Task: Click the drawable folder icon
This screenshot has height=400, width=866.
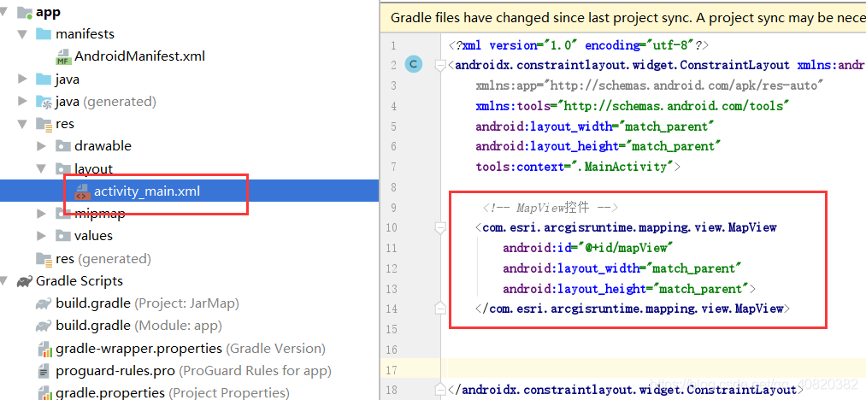Action: coord(63,146)
